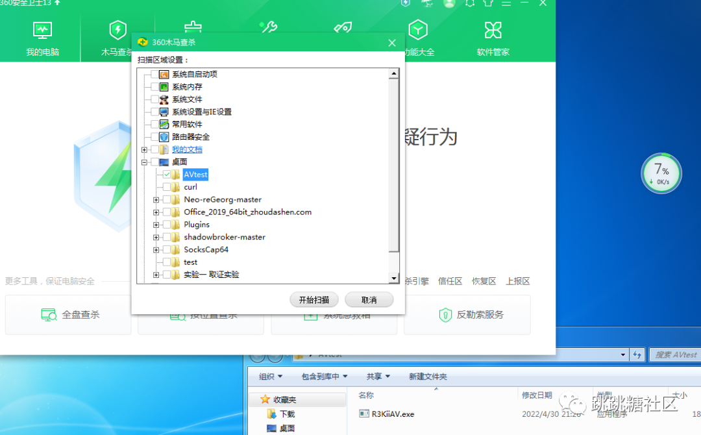Click the 系统内存 chip icon
Viewport: 701px width, 435px height.
point(164,87)
